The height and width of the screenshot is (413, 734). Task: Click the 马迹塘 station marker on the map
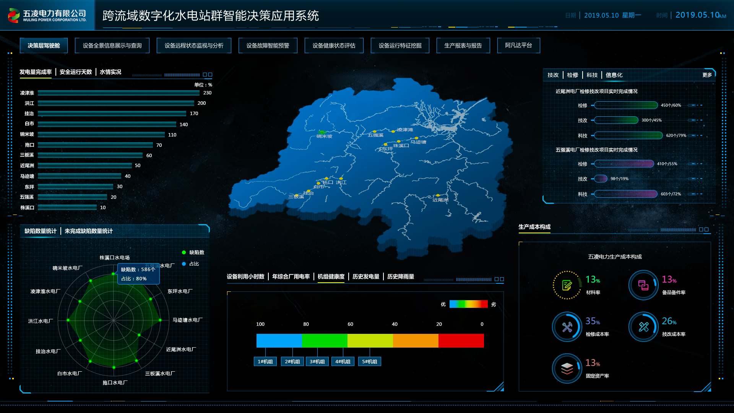coord(416,138)
